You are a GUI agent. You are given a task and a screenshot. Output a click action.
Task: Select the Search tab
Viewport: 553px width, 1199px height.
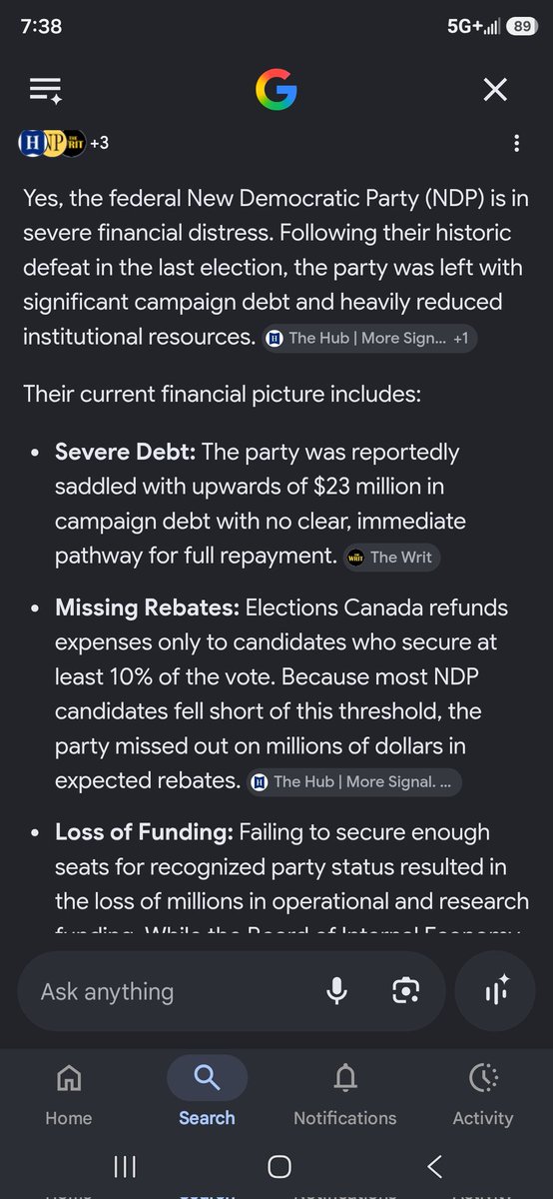[x=207, y=1093]
